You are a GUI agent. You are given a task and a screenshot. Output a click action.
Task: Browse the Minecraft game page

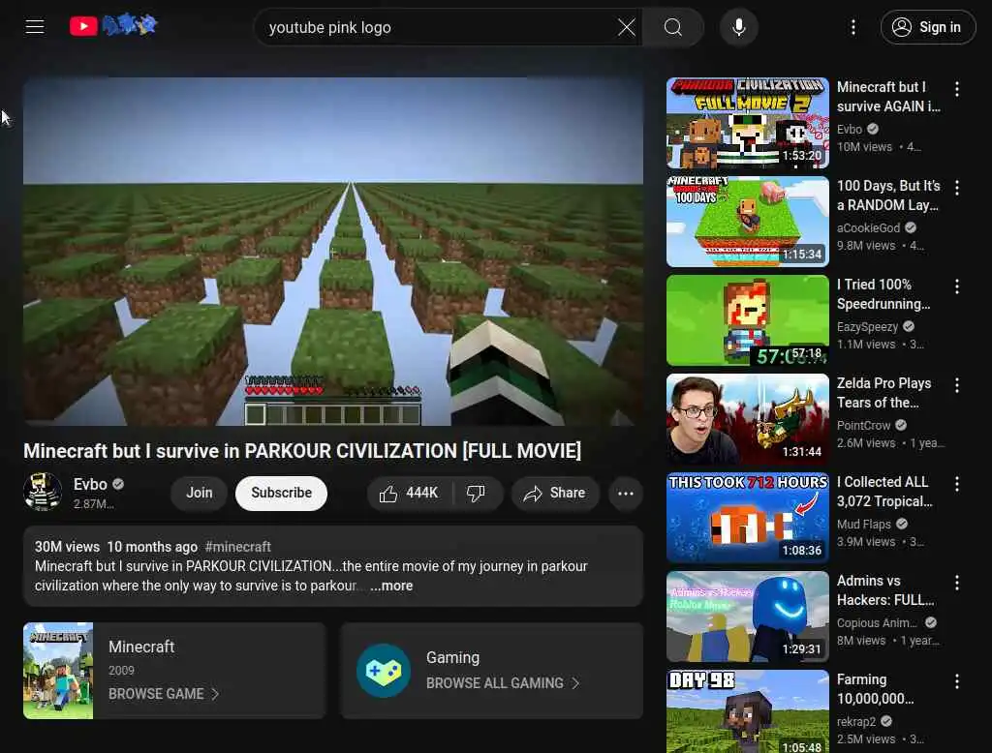[164, 694]
